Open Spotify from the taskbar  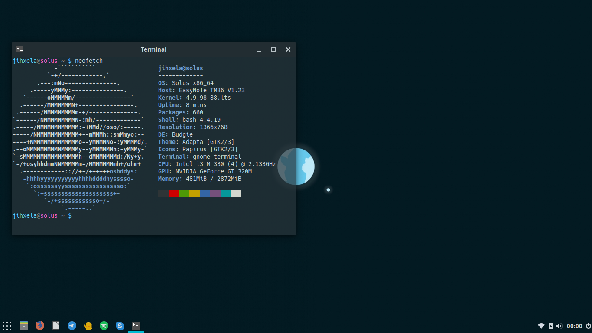(104, 326)
